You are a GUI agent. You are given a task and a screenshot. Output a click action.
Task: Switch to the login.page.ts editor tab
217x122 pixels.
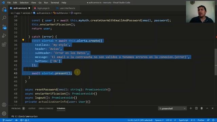(x=43, y=8)
